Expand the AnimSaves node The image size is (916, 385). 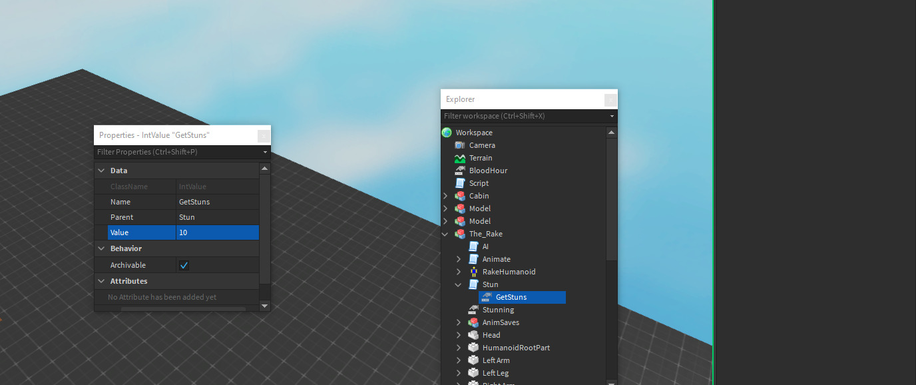(459, 322)
